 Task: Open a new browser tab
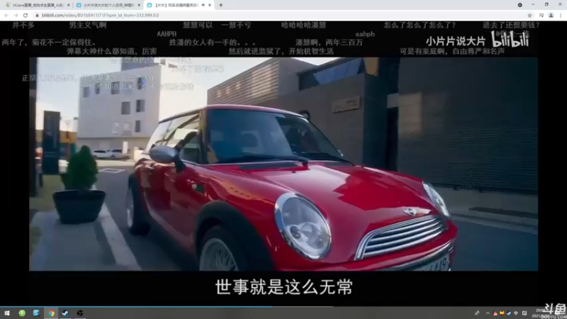(x=220, y=5)
